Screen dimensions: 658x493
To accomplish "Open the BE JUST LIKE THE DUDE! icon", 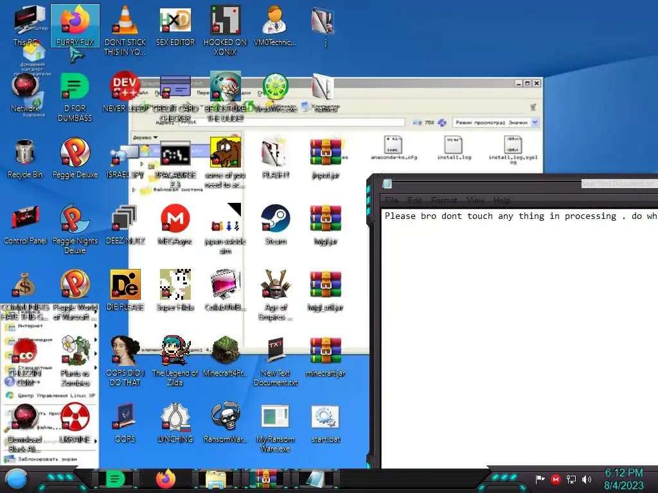I will pos(226,96).
